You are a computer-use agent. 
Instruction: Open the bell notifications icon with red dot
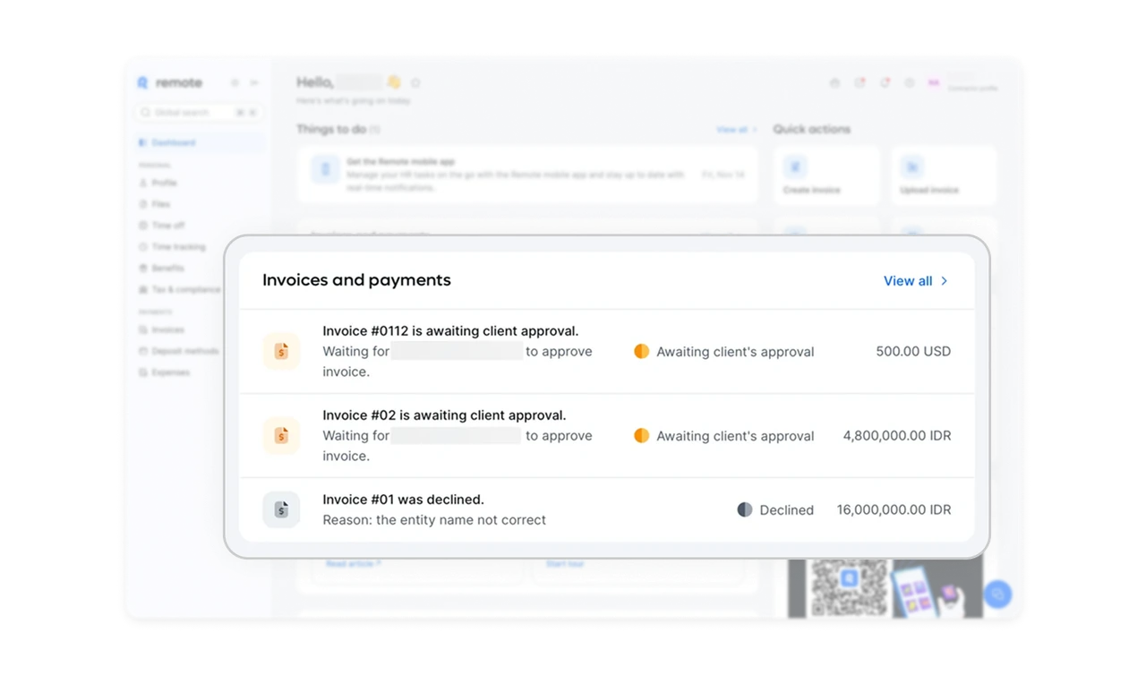tap(885, 82)
